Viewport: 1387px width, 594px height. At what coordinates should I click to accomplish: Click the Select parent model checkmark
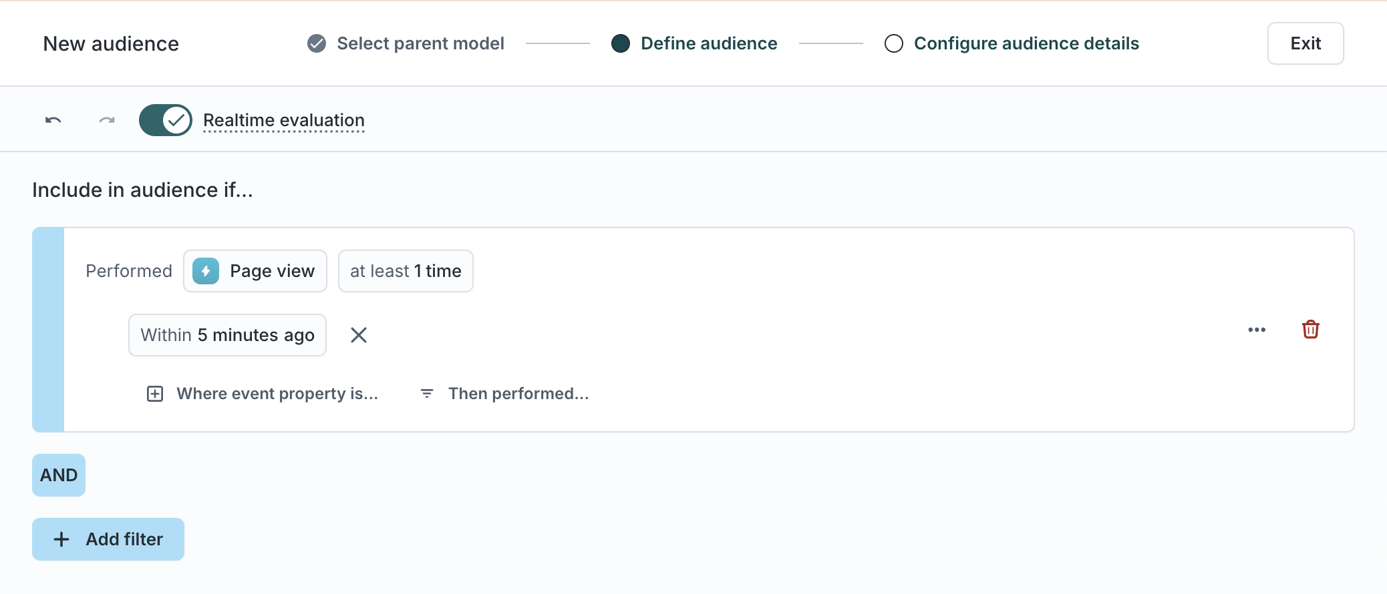pyautogui.click(x=317, y=43)
